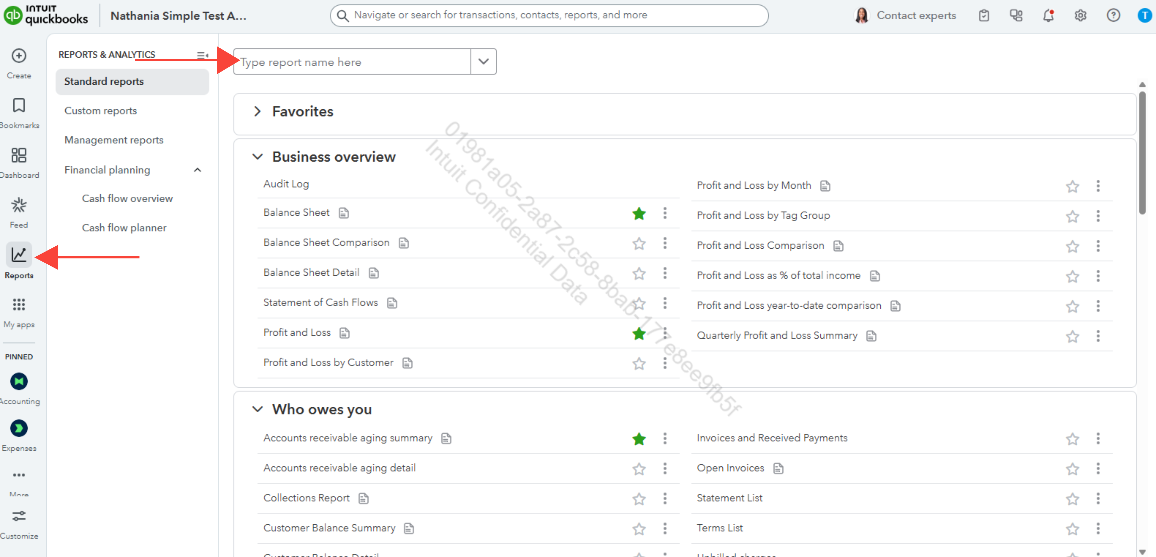Open the settings gear icon

point(1081,16)
